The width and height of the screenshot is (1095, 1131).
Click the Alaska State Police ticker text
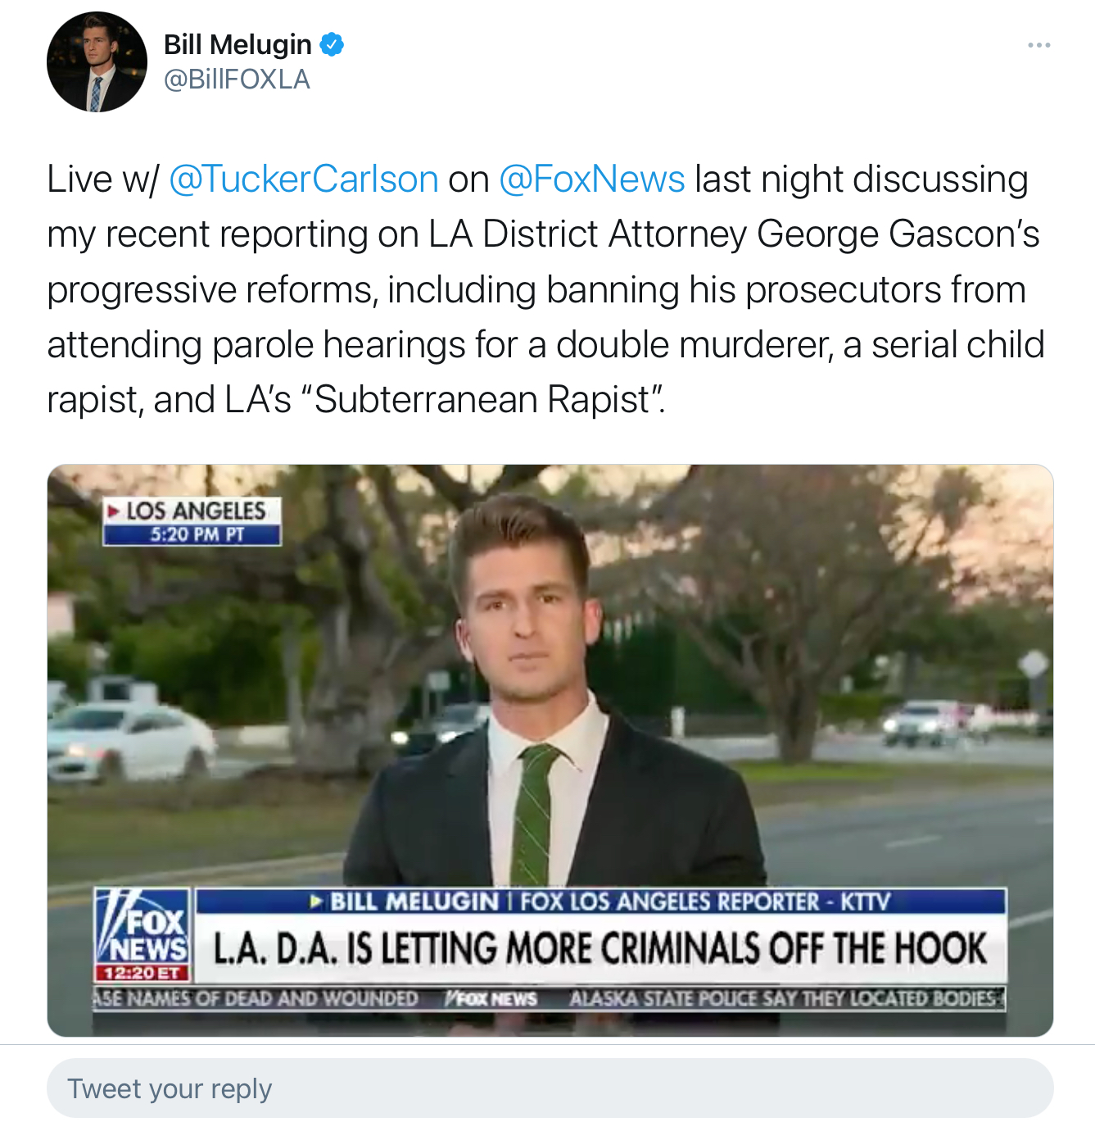click(783, 998)
